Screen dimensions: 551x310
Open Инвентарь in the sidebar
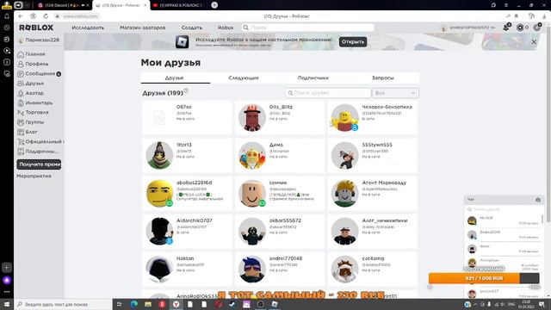(35, 103)
